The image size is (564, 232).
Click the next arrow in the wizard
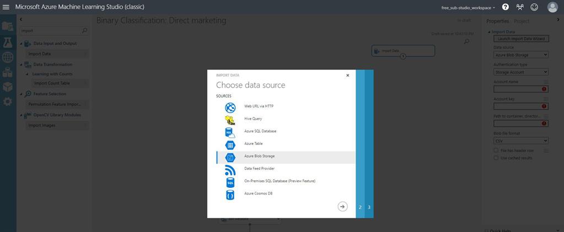343,207
